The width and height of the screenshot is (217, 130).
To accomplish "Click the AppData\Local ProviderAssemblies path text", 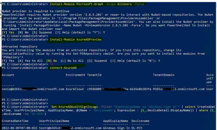I will click(69, 22).
